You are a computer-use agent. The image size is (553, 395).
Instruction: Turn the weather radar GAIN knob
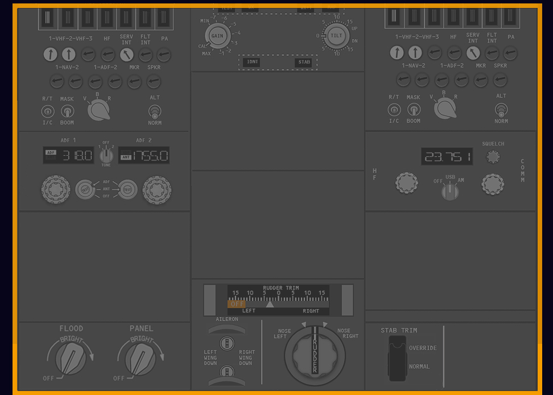pos(217,36)
